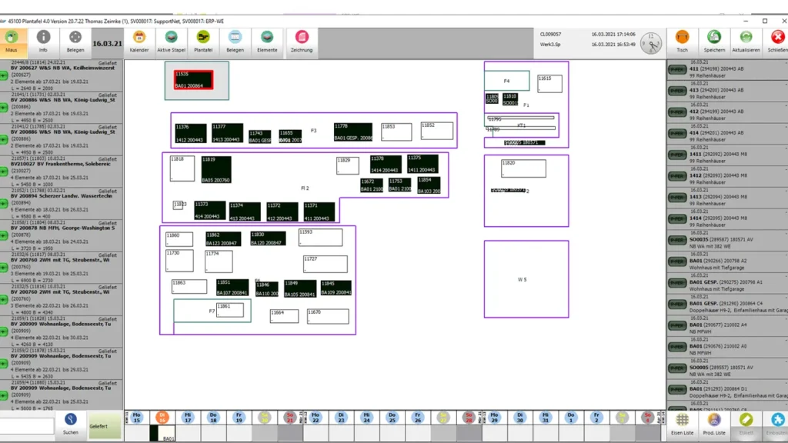This screenshot has height=443, width=788.
Task: Open the Eisen Liste
Action: point(682,424)
